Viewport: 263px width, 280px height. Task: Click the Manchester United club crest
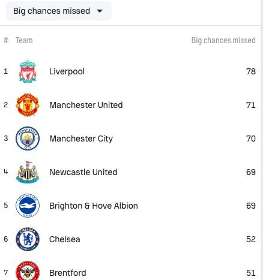[28, 105]
